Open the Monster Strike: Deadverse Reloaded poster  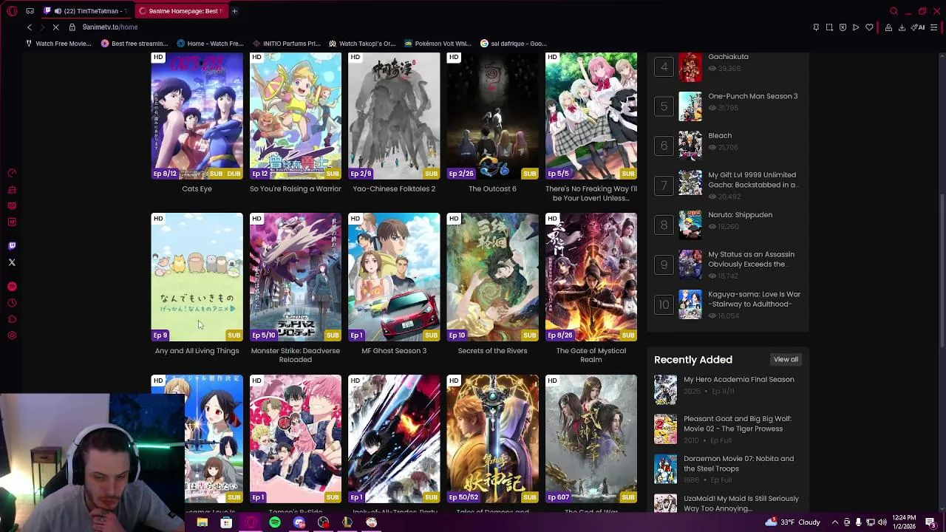click(x=296, y=277)
